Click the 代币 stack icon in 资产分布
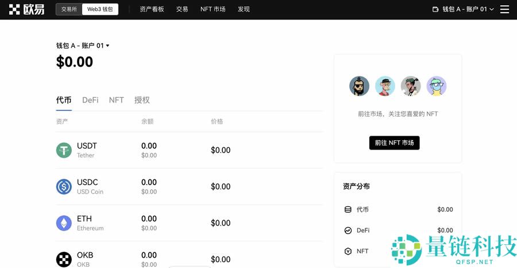517x268 pixels. point(348,209)
